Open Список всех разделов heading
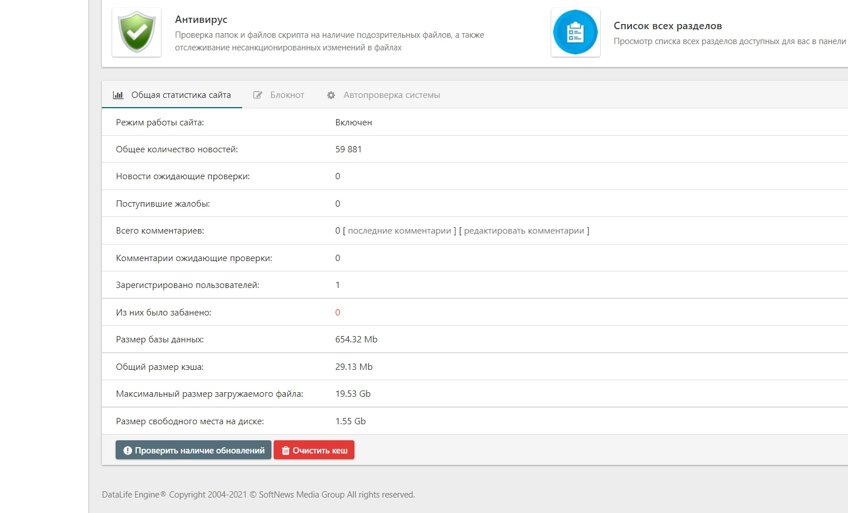The height and width of the screenshot is (513, 848). click(x=668, y=26)
